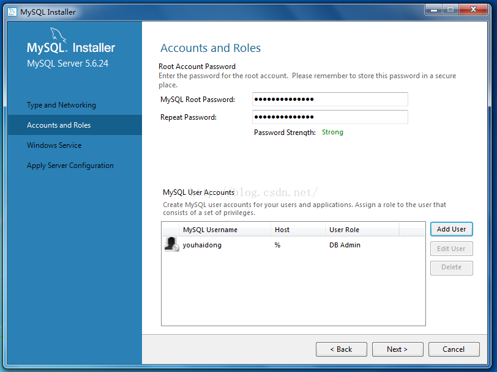Screen dimensions: 497x372
Task: Go back with the < Back button
Action: pyautogui.click(x=342, y=349)
